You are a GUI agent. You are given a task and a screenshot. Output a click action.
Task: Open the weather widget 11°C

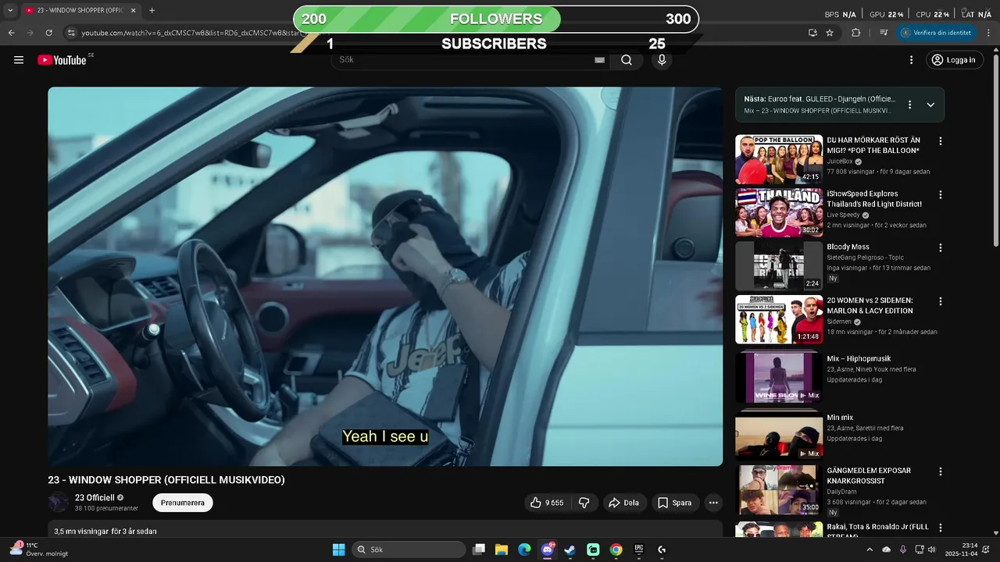(x=37, y=550)
